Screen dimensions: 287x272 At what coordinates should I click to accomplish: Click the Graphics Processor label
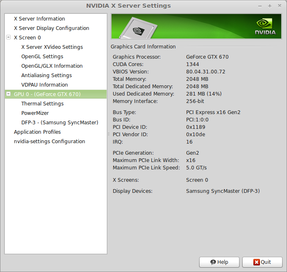tap(137, 57)
